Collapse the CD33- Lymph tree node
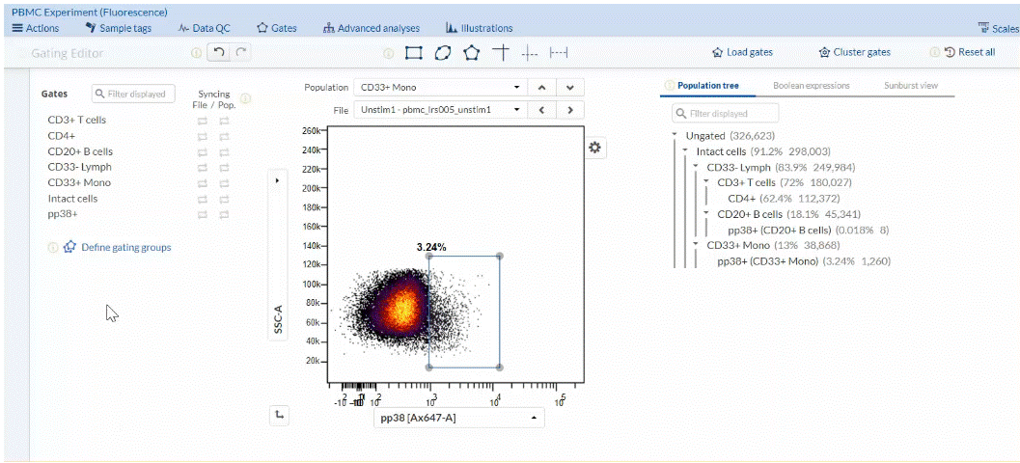The image size is (1020, 463). coord(697,167)
